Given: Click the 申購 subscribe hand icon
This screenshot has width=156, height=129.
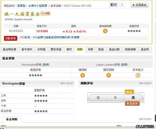Looking at the screenshot, I should pyautogui.click(x=45, y=13).
